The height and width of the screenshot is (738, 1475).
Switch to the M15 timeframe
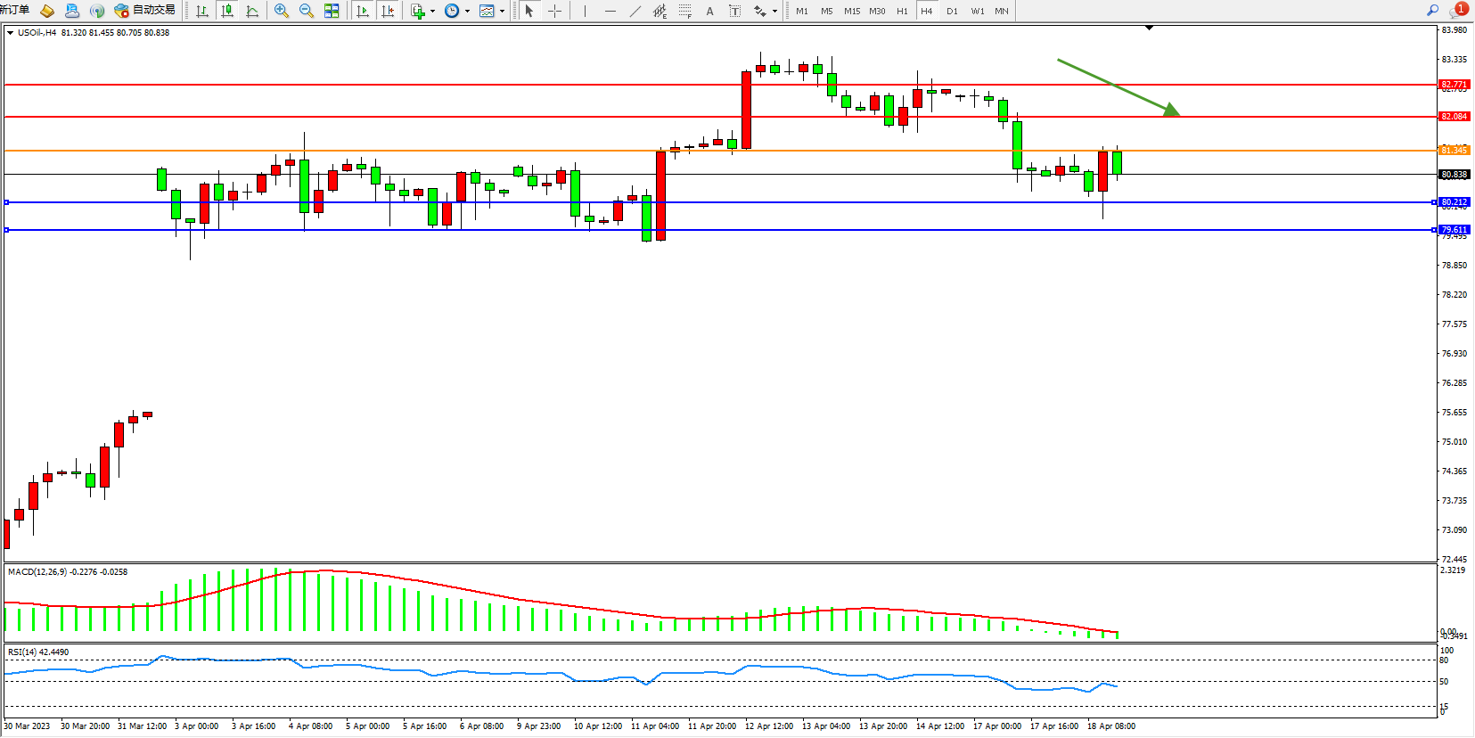pos(852,11)
